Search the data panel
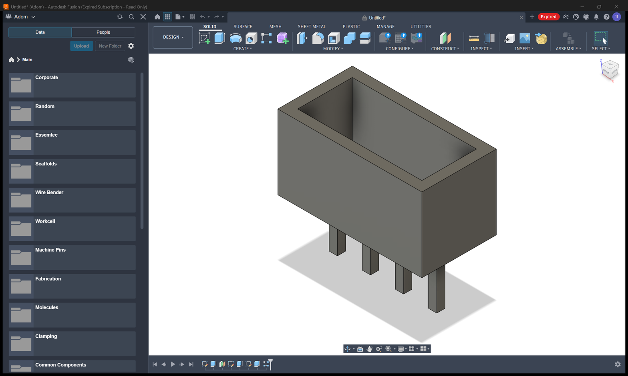This screenshot has height=376, width=628. coord(131,17)
